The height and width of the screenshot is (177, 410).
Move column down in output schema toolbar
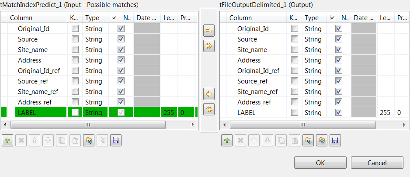[x=268, y=141]
